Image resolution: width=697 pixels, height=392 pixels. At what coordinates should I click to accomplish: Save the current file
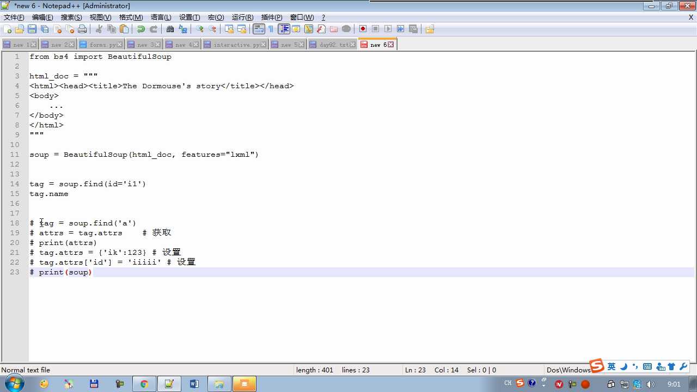(x=32, y=29)
